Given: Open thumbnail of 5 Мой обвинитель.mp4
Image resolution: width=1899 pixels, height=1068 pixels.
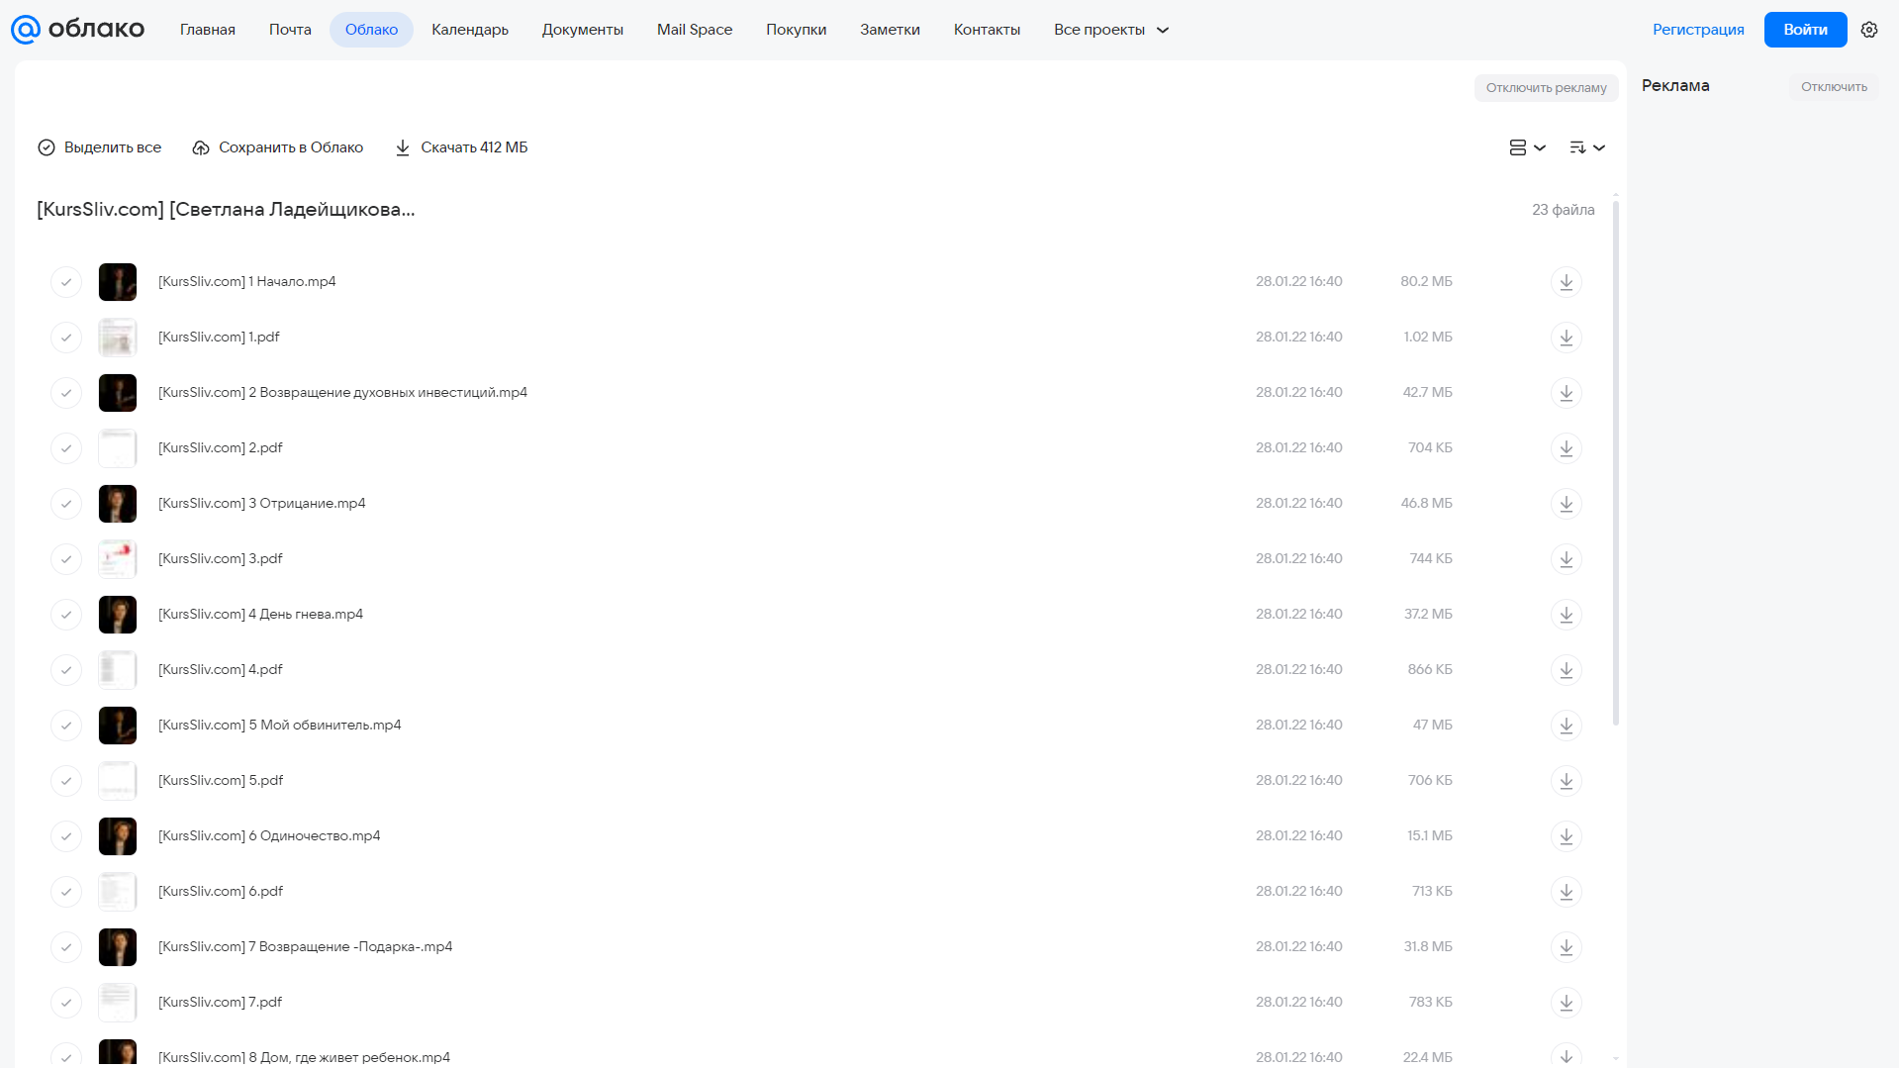Looking at the screenshot, I should coord(118,726).
